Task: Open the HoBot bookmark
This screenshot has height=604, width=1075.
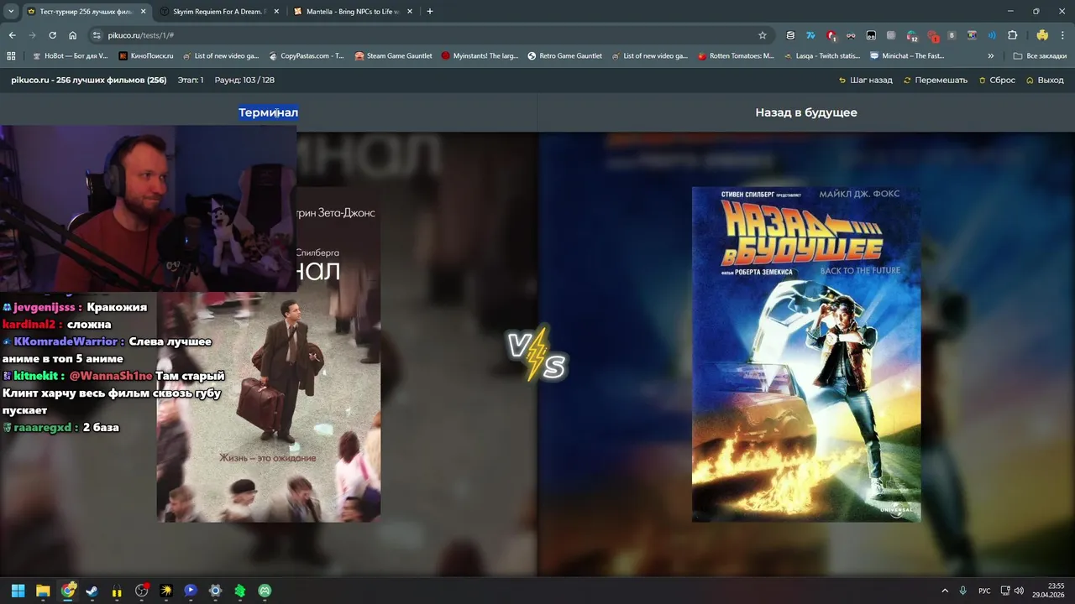Action: (70, 56)
